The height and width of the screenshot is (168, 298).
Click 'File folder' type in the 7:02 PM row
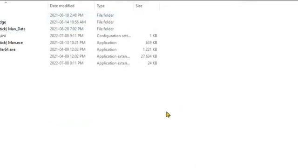[x=105, y=29]
